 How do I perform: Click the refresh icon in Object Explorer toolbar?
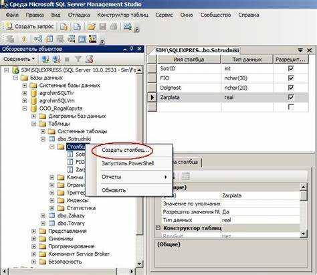pyautogui.click(x=90, y=60)
